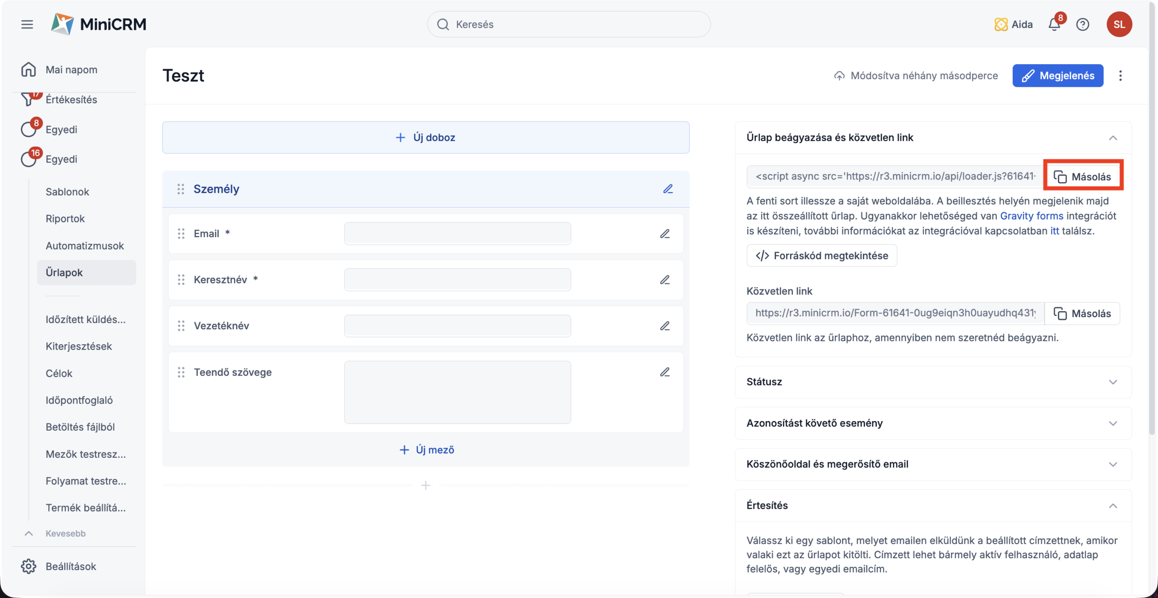Focus the Keresés search field
The height and width of the screenshot is (598, 1158).
569,24
